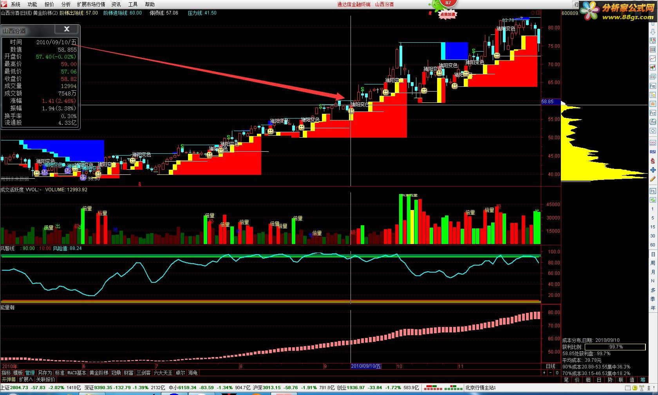Viewport: 658px width, 395px height.
Task: Open the 多 multi-period option
Action: [x=653, y=290]
